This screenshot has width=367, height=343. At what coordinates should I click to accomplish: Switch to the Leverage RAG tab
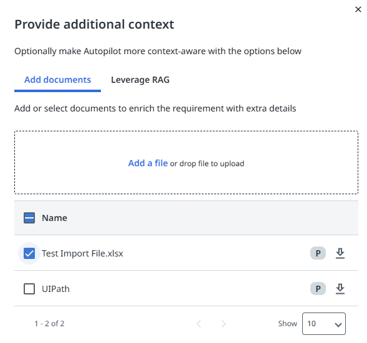pos(140,80)
